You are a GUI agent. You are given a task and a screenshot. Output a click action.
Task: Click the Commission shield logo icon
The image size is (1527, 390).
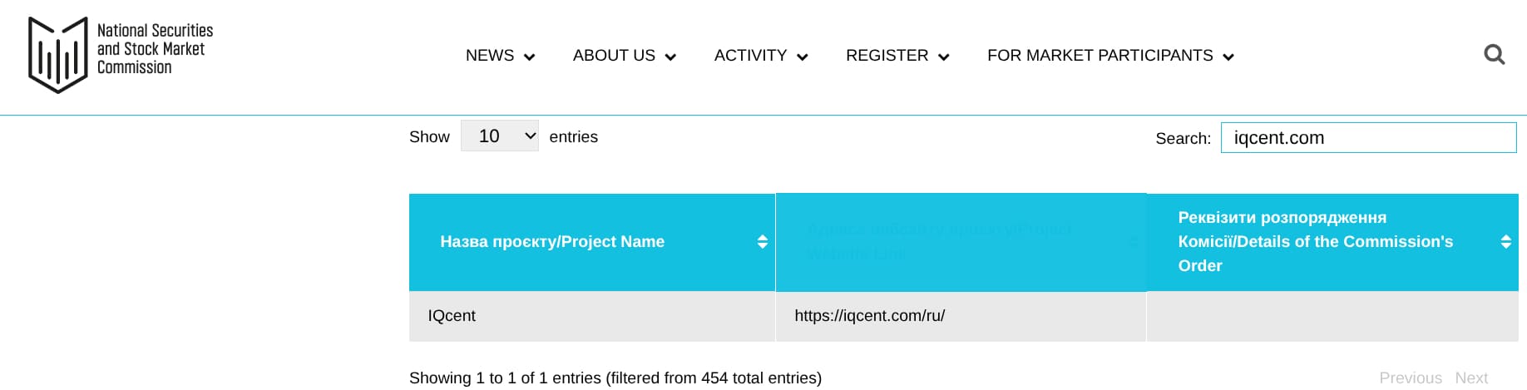(57, 55)
